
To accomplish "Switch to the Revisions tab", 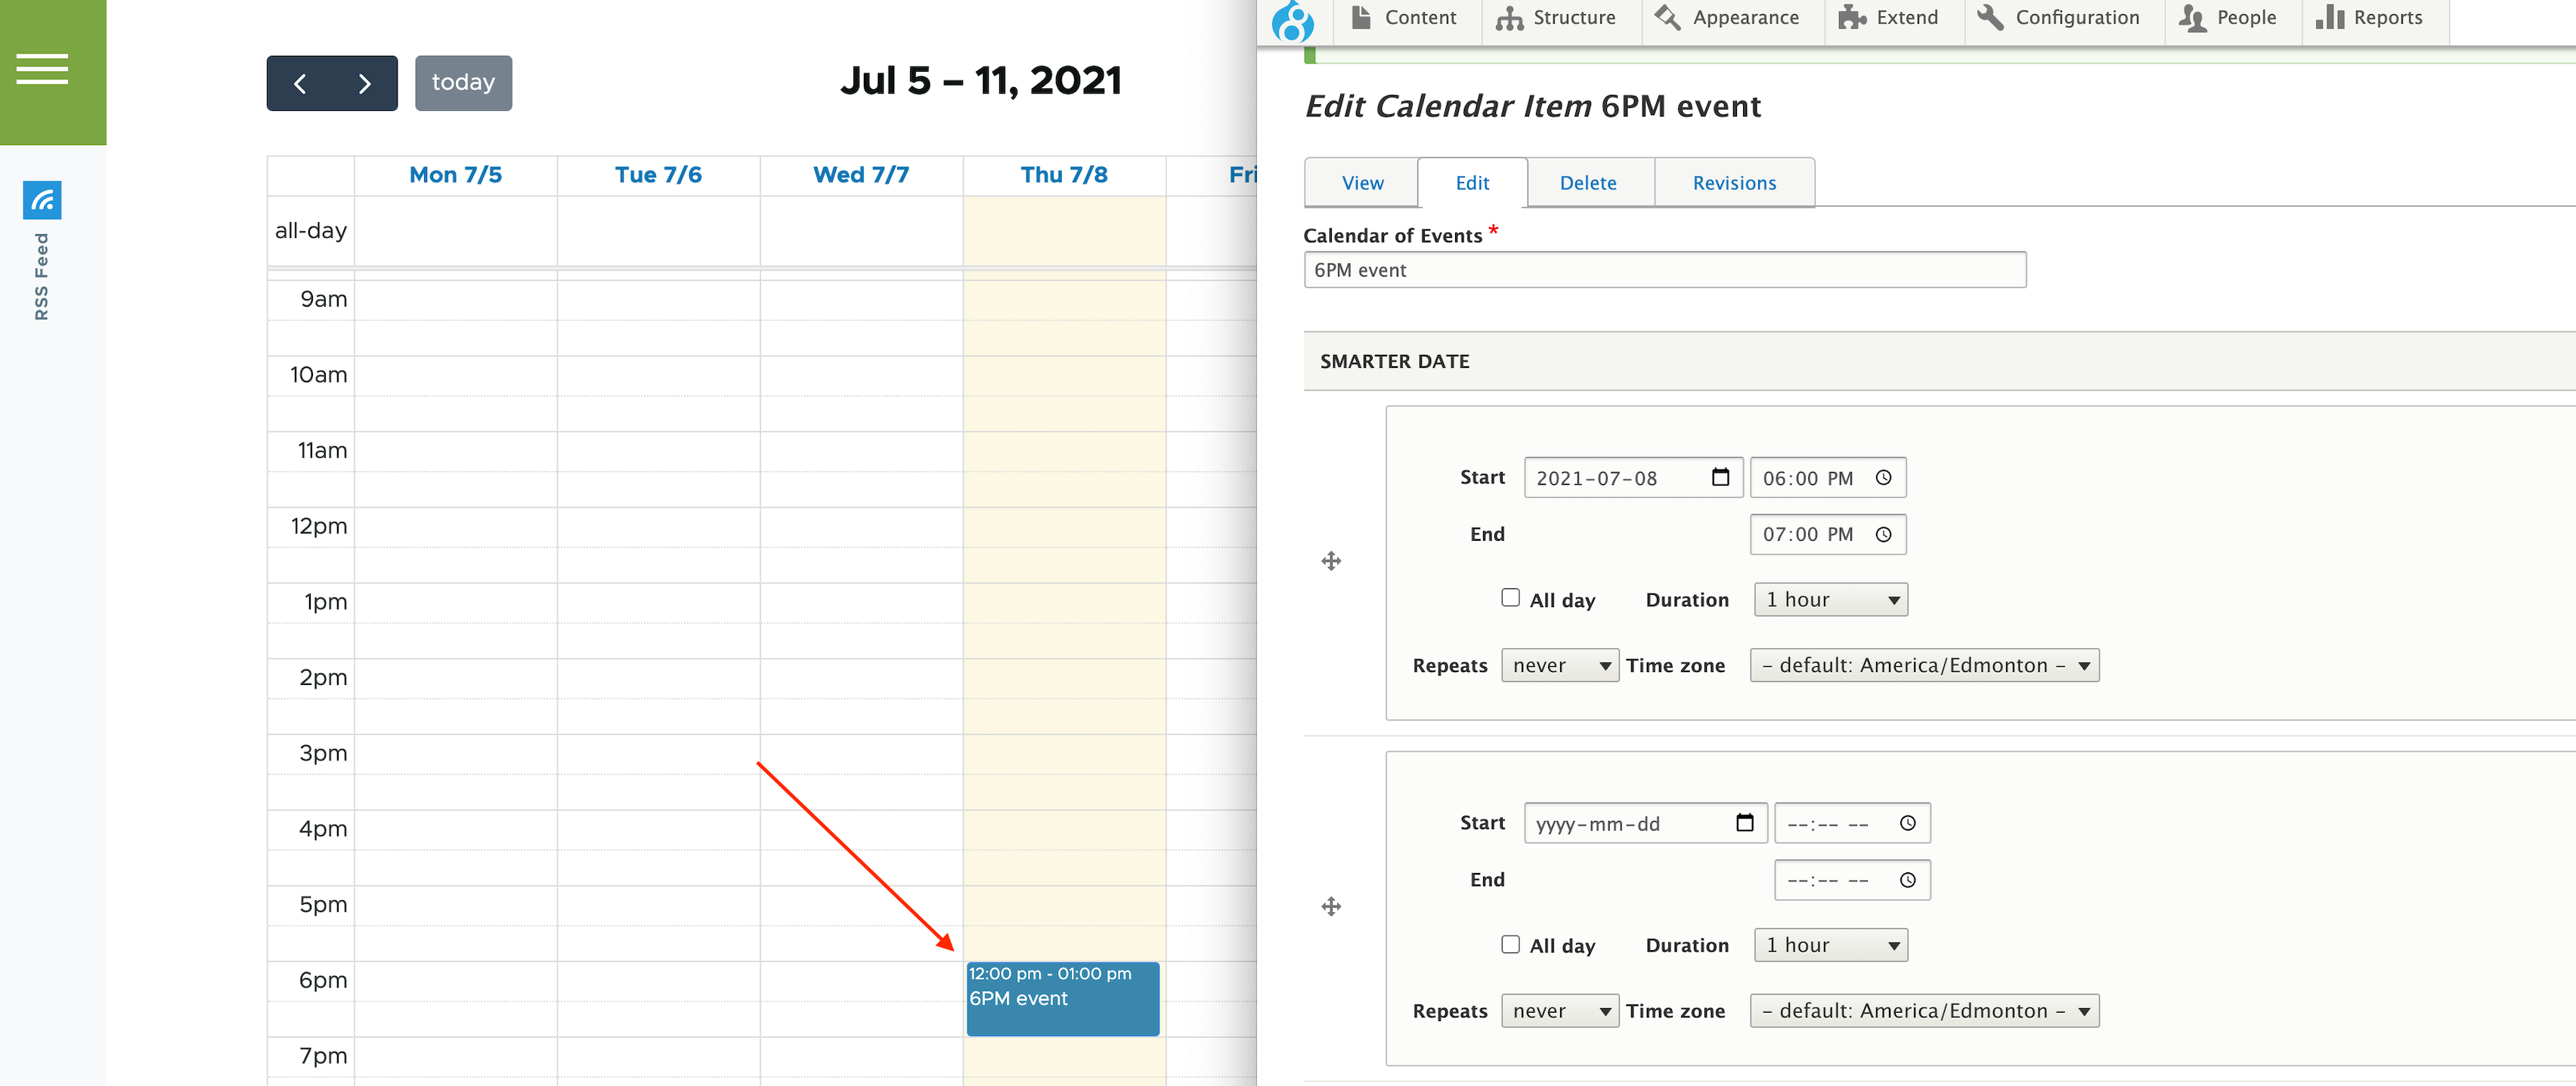I will point(1735,182).
